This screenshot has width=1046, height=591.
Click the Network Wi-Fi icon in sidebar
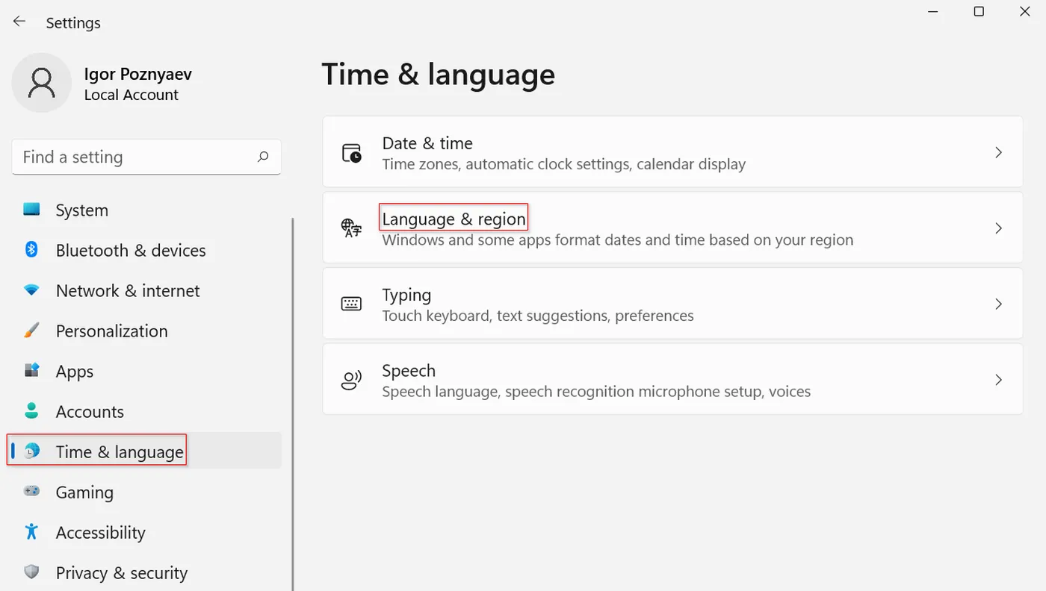(x=31, y=290)
